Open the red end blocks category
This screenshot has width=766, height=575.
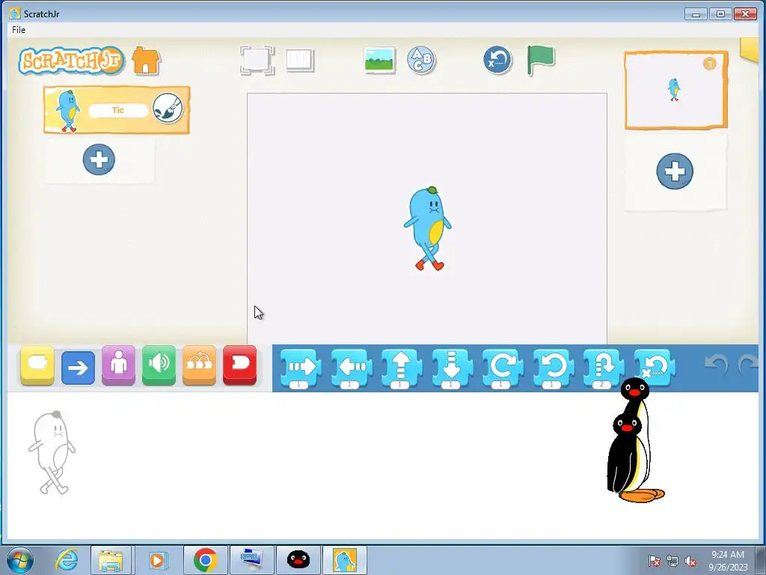(239, 365)
